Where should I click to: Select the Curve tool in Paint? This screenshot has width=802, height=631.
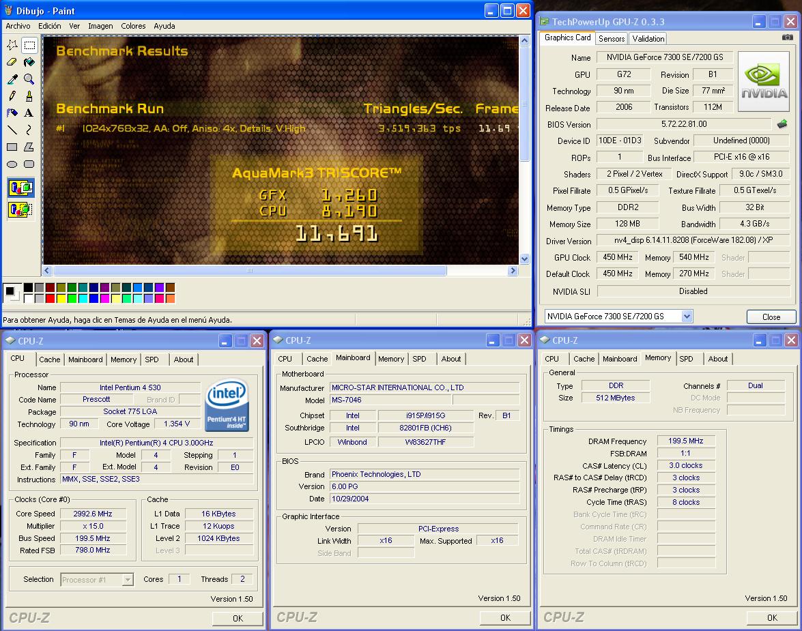pyautogui.click(x=29, y=130)
